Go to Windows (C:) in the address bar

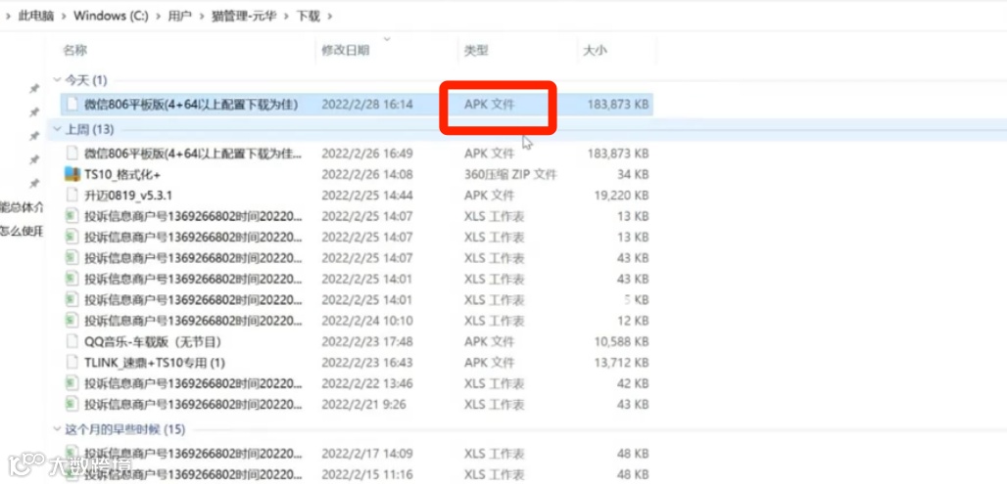(x=111, y=16)
